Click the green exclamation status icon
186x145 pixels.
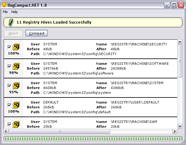pos(11,22)
